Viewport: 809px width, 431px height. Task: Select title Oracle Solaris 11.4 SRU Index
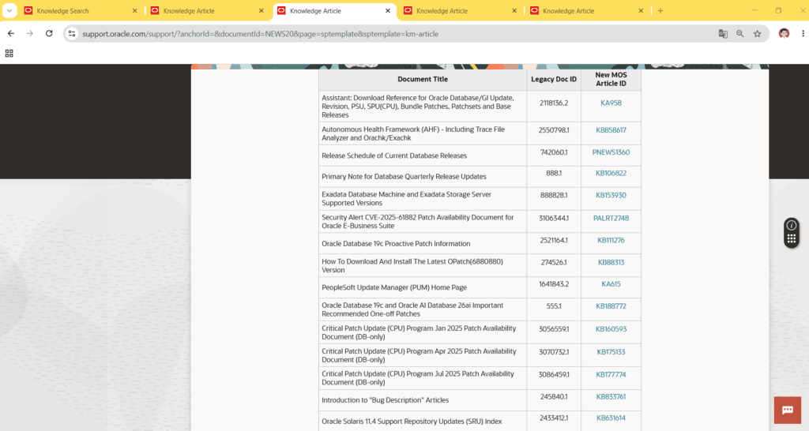point(412,422)
